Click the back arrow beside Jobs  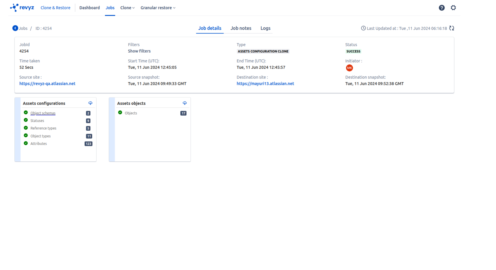click(15, 28)
